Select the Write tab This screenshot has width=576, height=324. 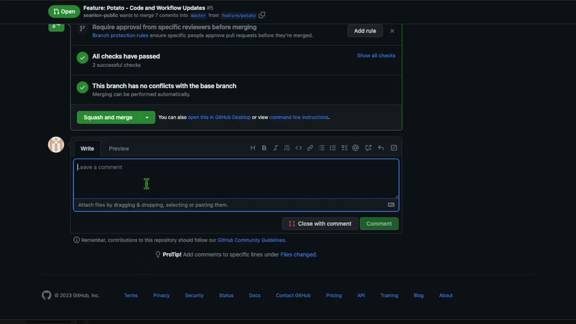click(x=87, y=148)
